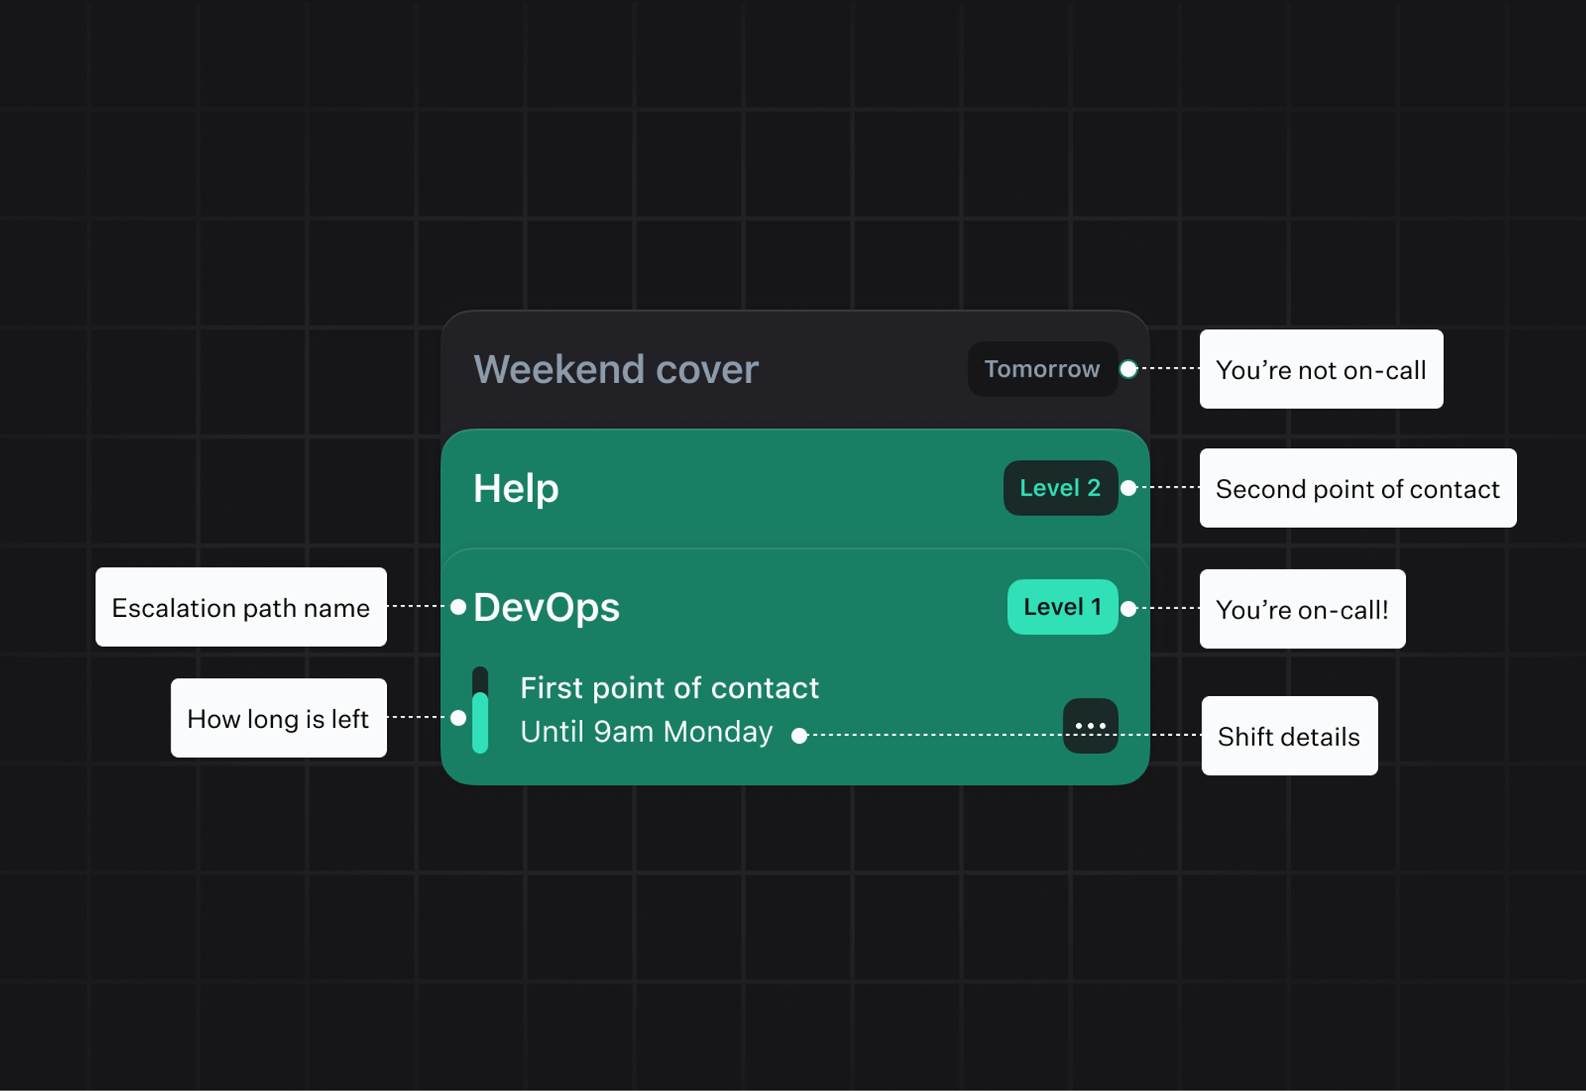Click the DevOps escalation path name
This screenshot has width=1586, height=1091.
tap(546, 608)
